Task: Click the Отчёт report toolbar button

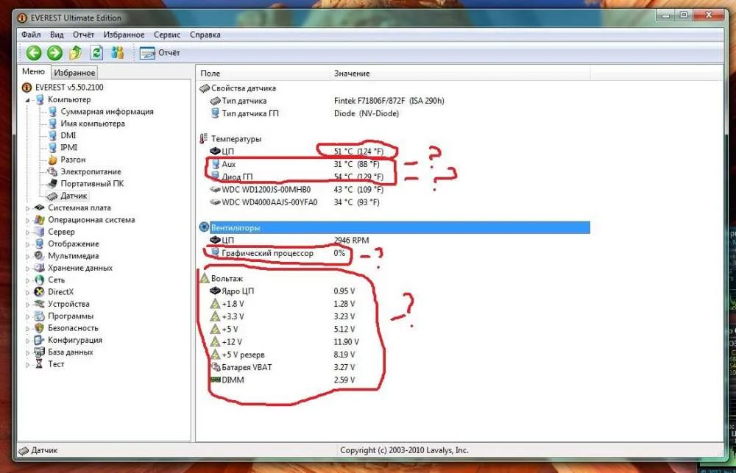Action: coord(160,53)
